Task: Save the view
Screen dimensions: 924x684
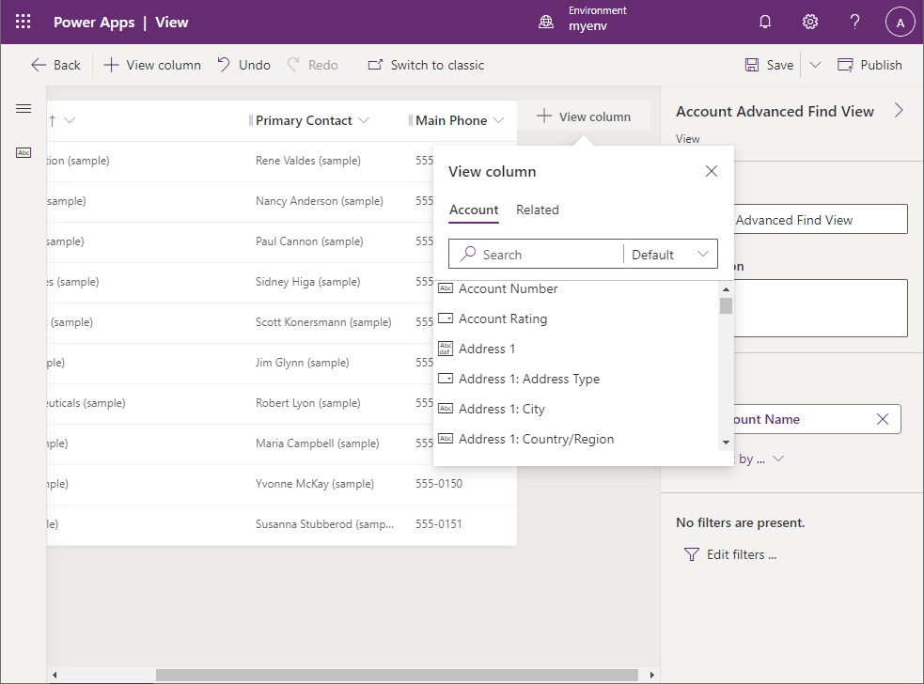Action: (769, 65)
